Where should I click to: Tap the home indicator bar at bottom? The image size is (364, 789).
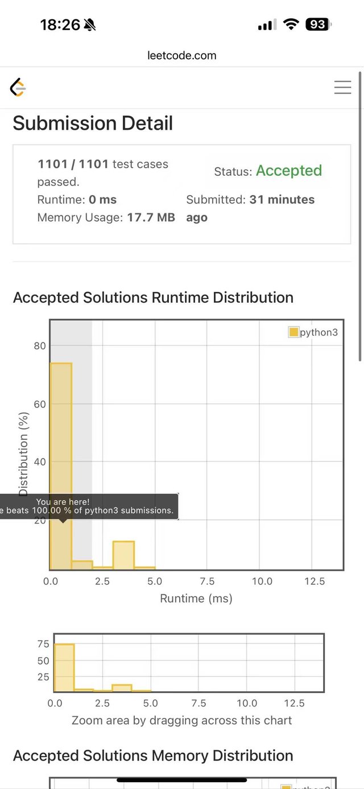(x=182, y=780)
